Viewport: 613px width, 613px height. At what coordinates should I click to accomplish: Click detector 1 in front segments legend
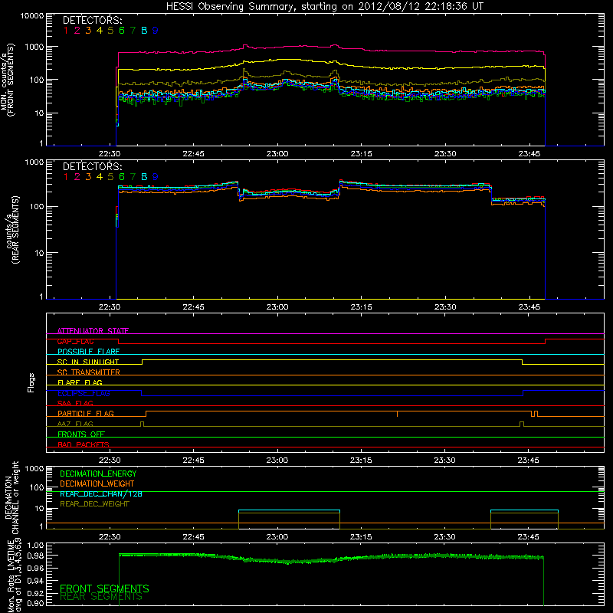[66, 31]
